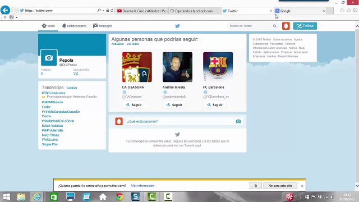Click the camera icon in tweet box
Viewport: 359px width, 202px height.
click(x=238, y=121)
